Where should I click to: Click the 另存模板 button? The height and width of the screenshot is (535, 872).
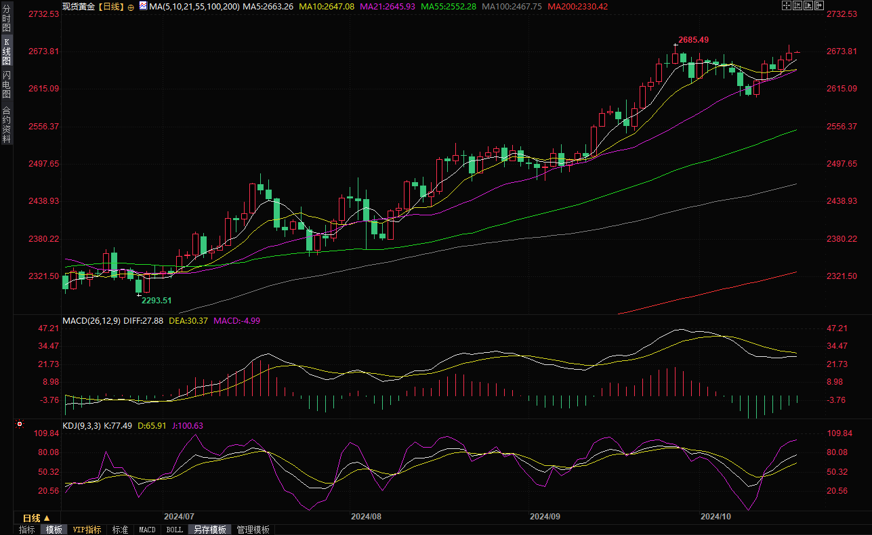pos(209,530)
